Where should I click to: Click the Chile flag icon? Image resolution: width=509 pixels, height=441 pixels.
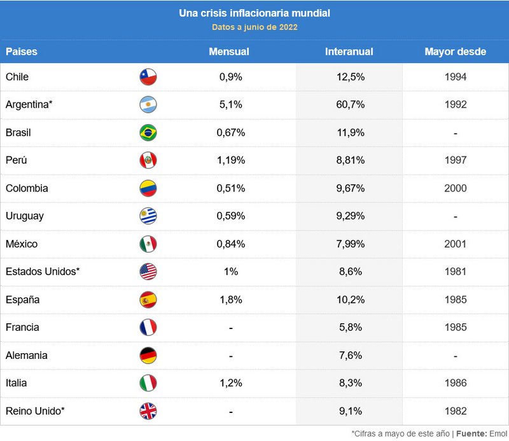click(148, 77)
